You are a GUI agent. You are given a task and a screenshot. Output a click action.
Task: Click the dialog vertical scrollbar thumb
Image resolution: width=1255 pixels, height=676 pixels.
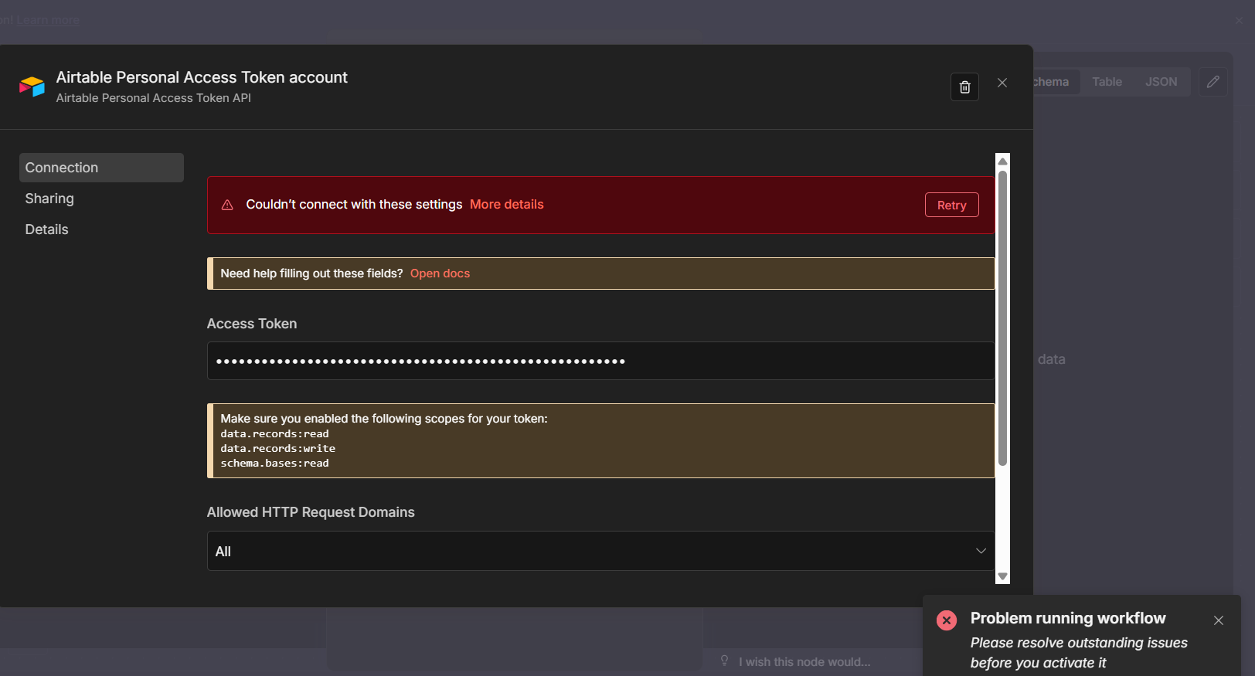[1002, 318]
